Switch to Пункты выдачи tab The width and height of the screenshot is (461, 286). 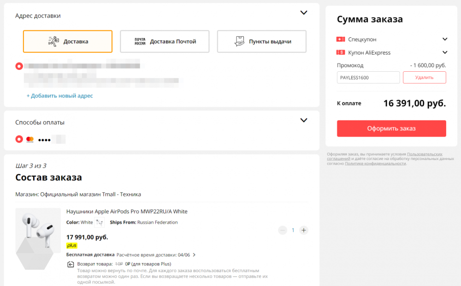tap(262, 41)
